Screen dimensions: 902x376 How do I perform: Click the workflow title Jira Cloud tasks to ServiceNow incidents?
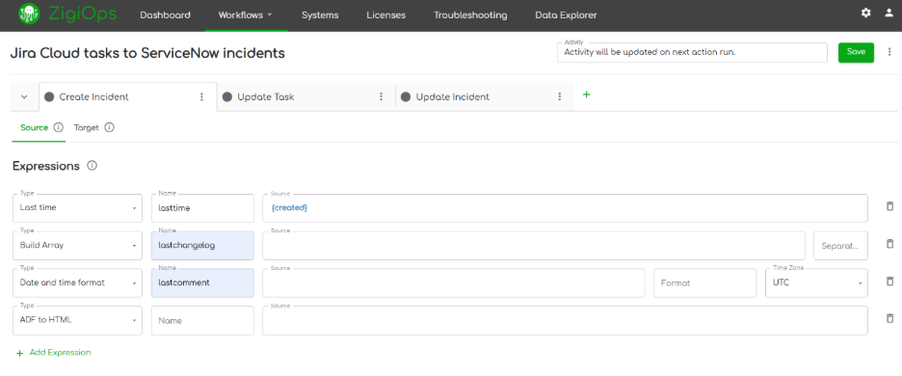pyautogui.click(x=147, y=53)
